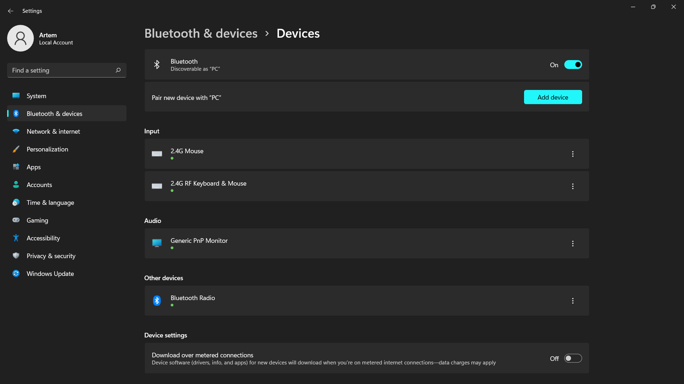Click the 2.4G Mouse keyboard icon

(157, 154)
